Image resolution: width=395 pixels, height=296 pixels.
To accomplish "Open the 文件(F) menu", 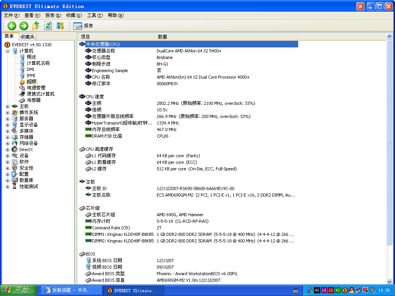I will 12,15.
